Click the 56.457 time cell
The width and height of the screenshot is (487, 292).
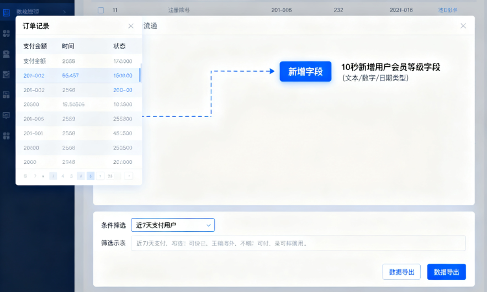[70, 76]
